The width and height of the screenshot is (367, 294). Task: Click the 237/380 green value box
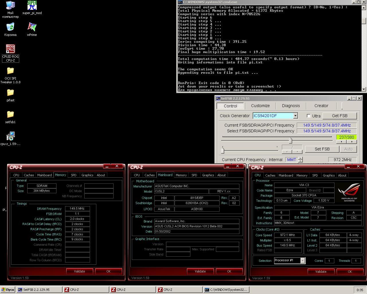[346, 137]
